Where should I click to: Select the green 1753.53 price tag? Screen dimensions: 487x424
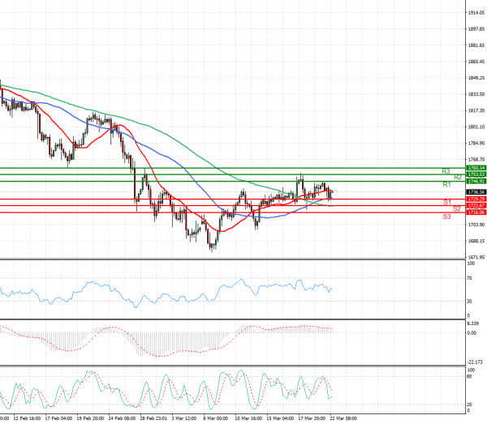pyautogui.click(x=476, y=174)
